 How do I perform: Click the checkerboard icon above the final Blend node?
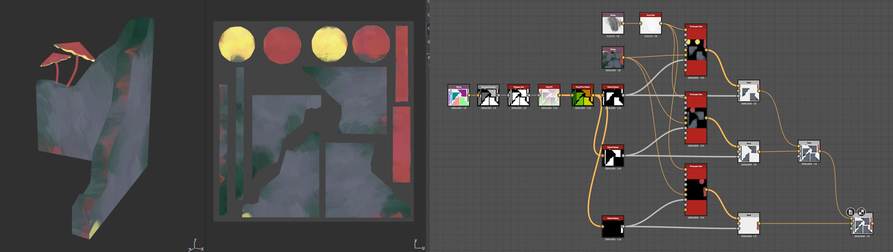[861, 212]
